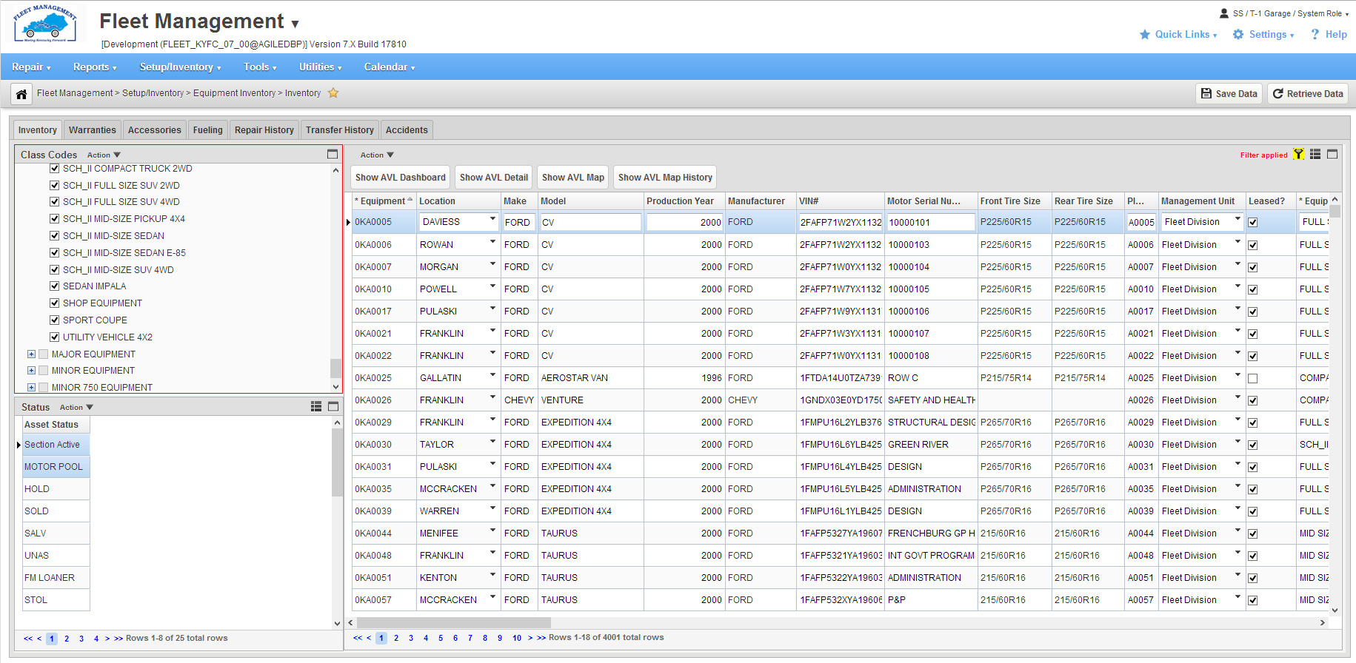Click Show AVL Map History button
Viewport: 1356px width, 663px height.
coord(665,178)
